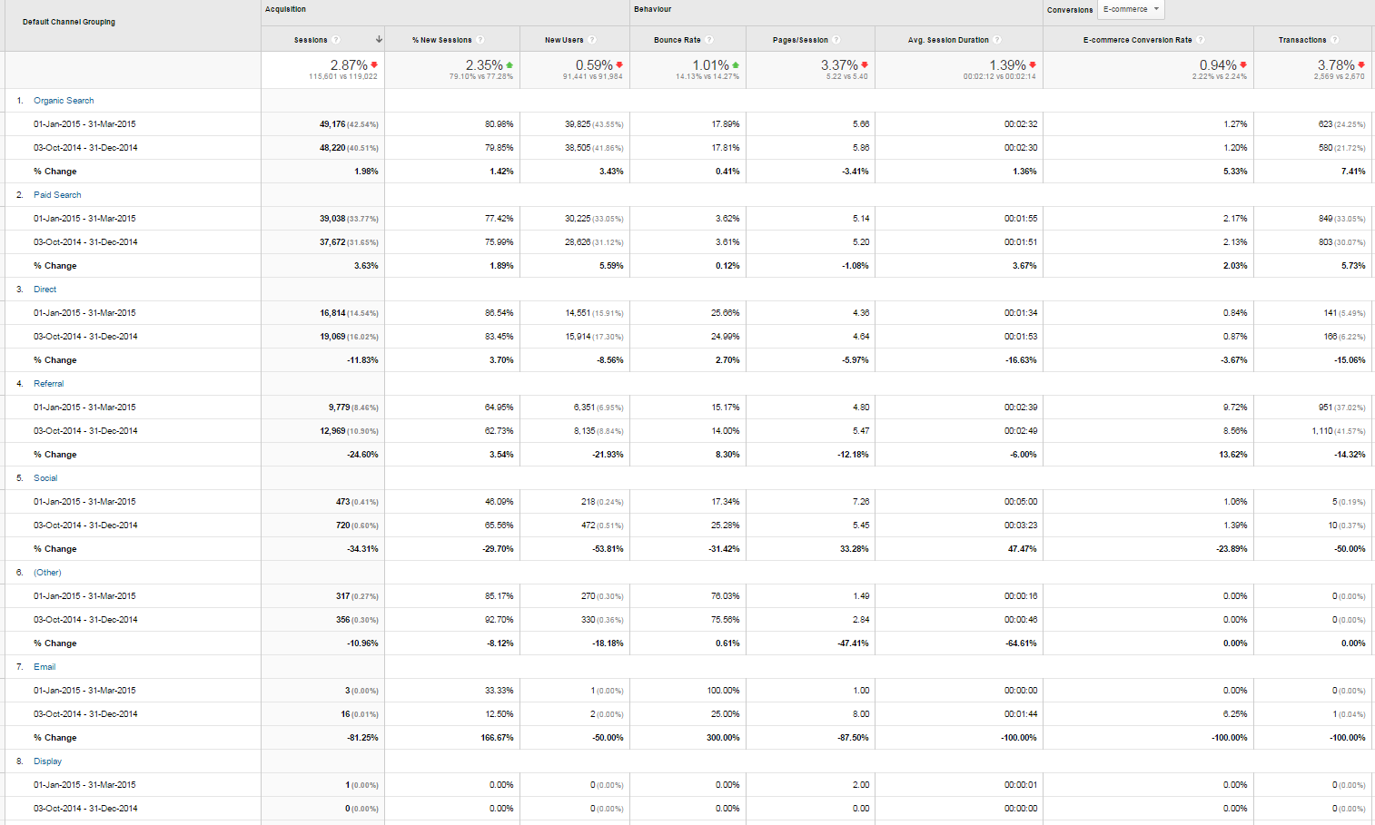Open the Social channel link
The image size is (1375, 825).
click(x=45, y=478)
